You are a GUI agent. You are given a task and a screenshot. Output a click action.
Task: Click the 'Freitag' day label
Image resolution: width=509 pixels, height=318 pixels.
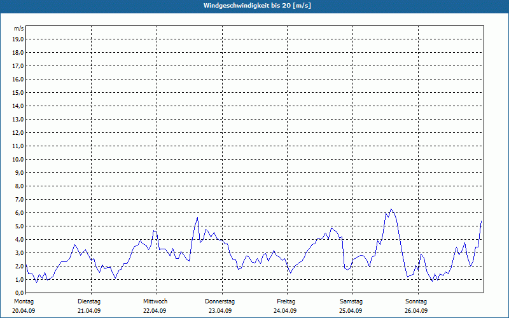(x=286, y=301)
